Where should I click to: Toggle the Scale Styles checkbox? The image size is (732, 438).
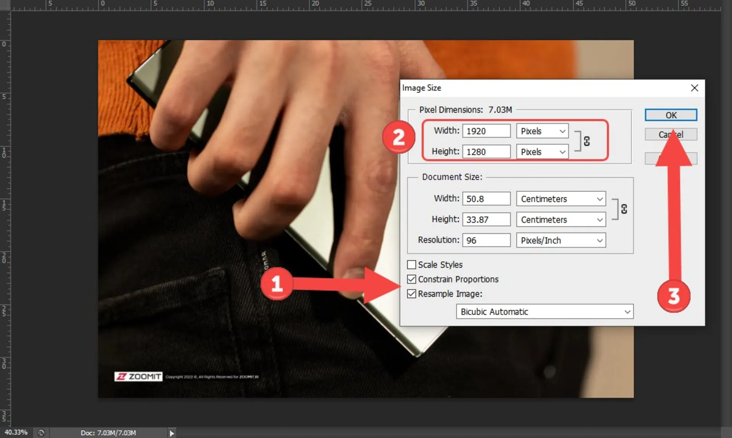click(412, 264)
